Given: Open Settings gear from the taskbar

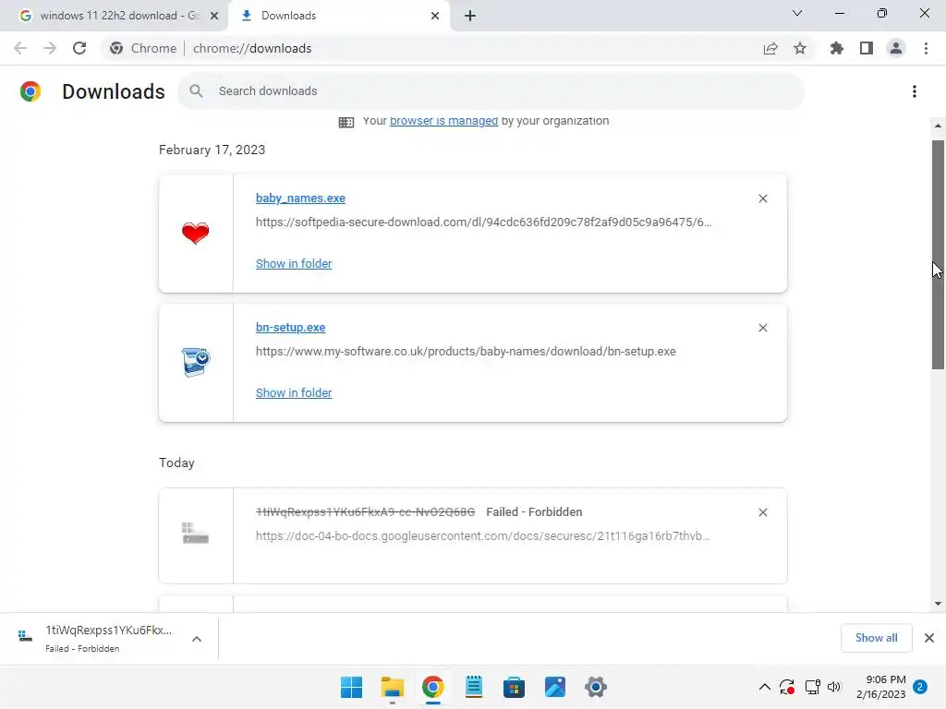Looking at the screenshot, I should coord(596,687).
